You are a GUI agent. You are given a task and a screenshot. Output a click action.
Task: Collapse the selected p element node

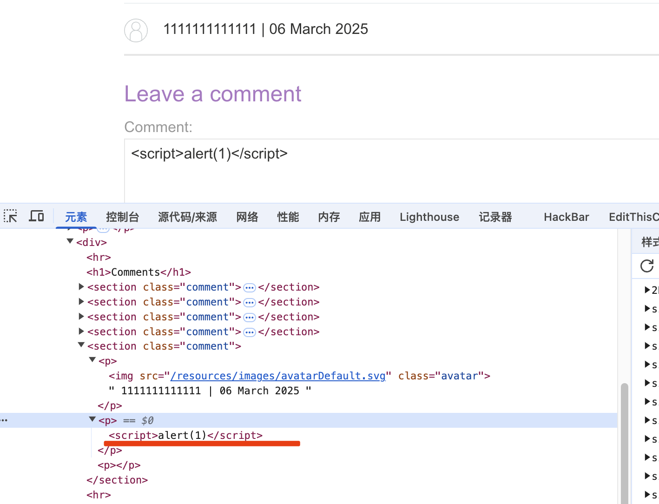92,419
